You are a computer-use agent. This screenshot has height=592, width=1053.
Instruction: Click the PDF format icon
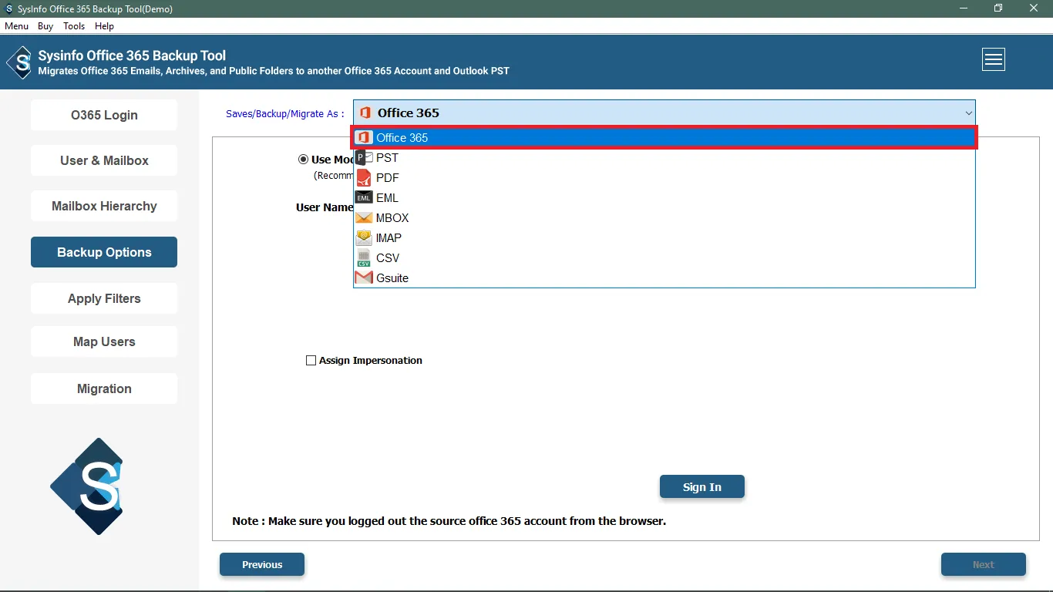(x=364, y=178)
